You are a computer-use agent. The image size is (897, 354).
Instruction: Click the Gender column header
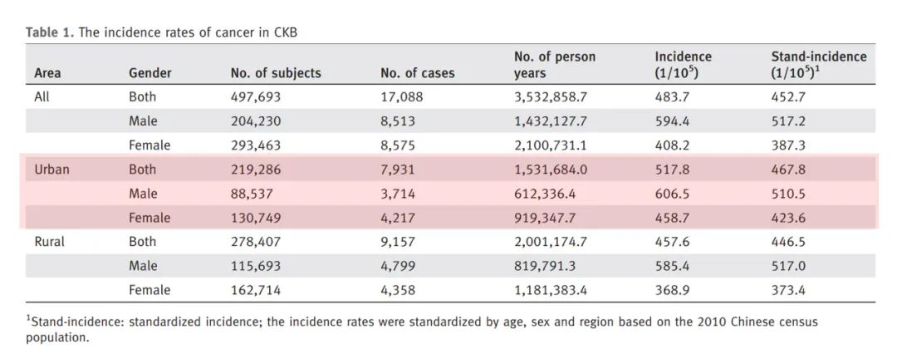click(x=150, y=73)
